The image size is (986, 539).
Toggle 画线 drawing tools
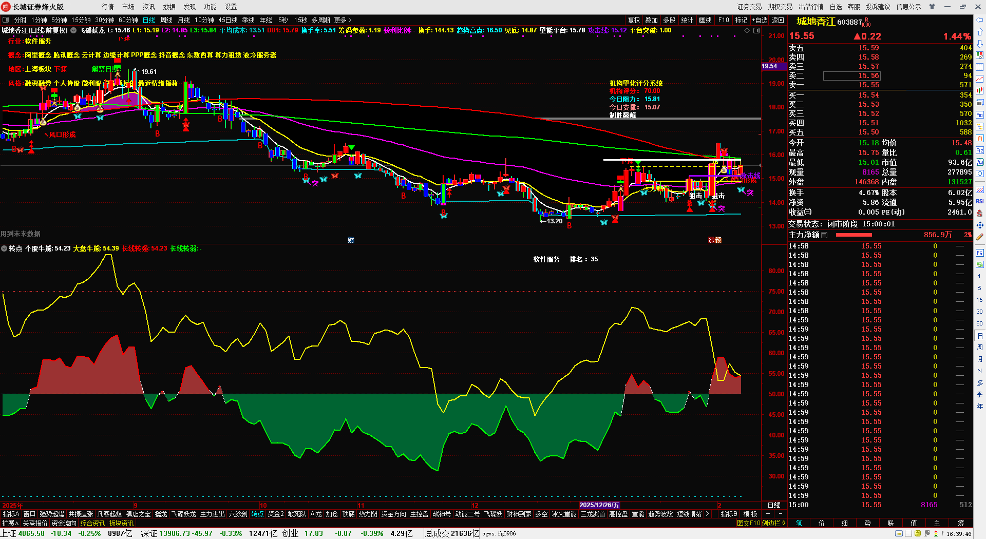(x=706, y=20)
